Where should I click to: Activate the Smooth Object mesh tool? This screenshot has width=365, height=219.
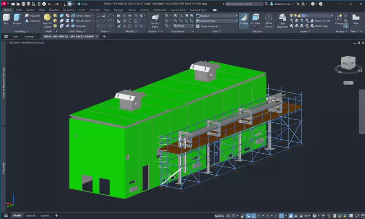tap(47, 21)
